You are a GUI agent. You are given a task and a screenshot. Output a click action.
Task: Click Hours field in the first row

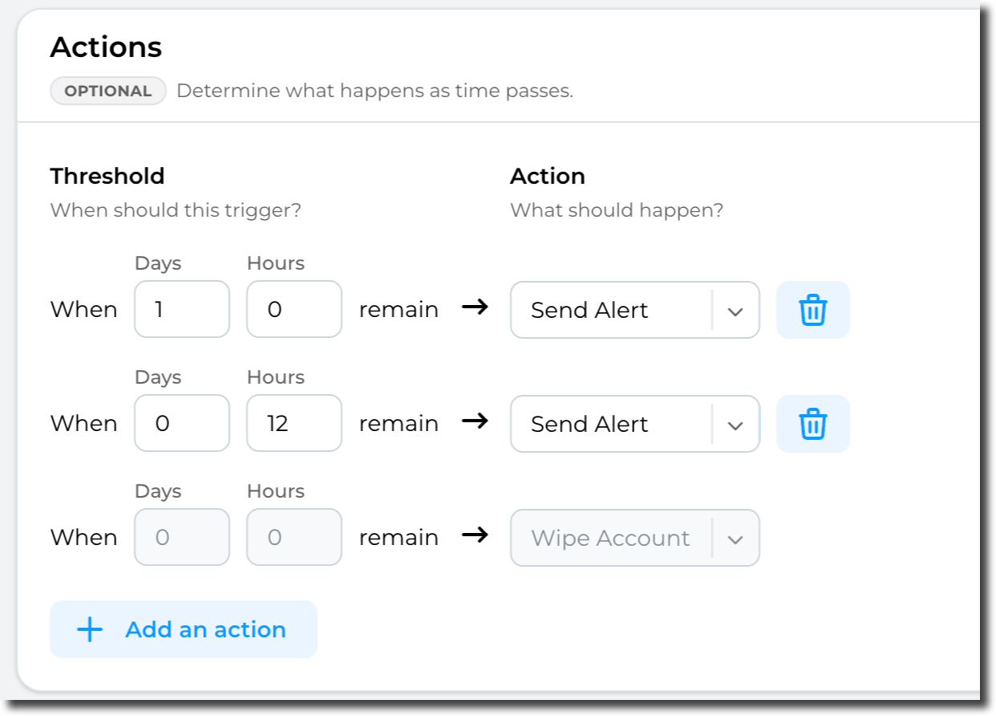[294, 310]
